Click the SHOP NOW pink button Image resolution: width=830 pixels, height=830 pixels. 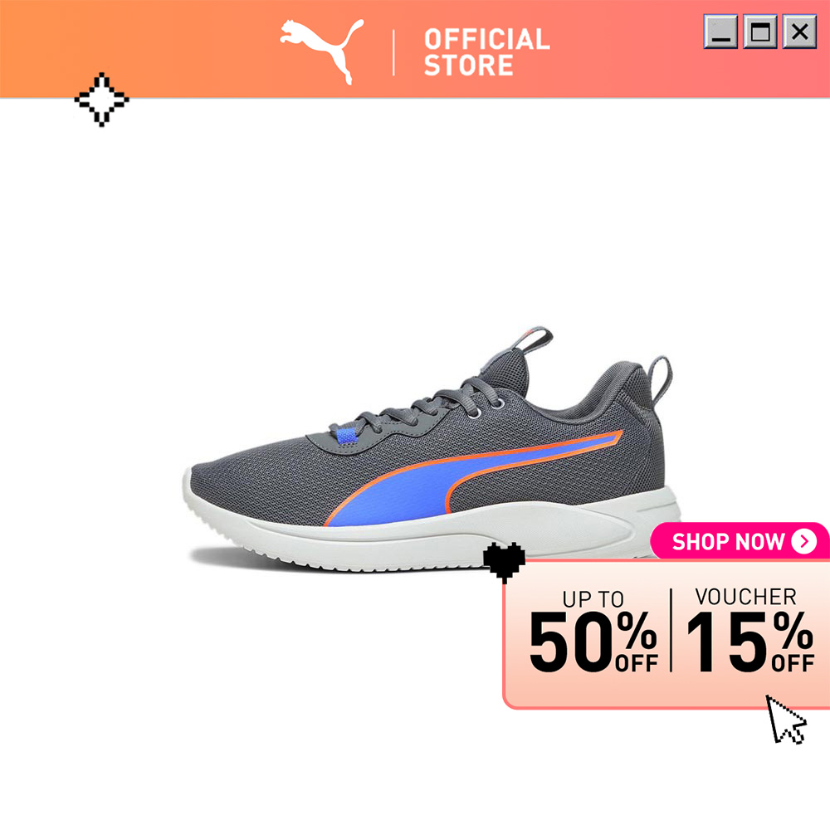coord(740,541)
